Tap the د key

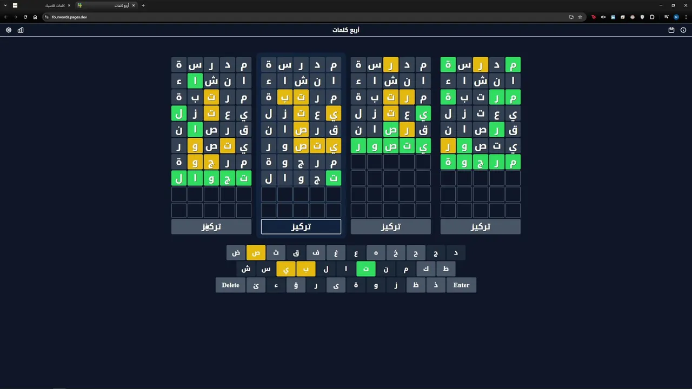point(456,253)
